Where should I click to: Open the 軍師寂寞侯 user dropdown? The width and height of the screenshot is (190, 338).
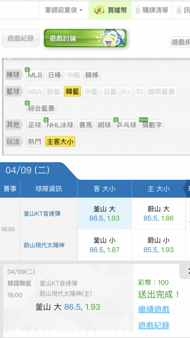point(64,10)
